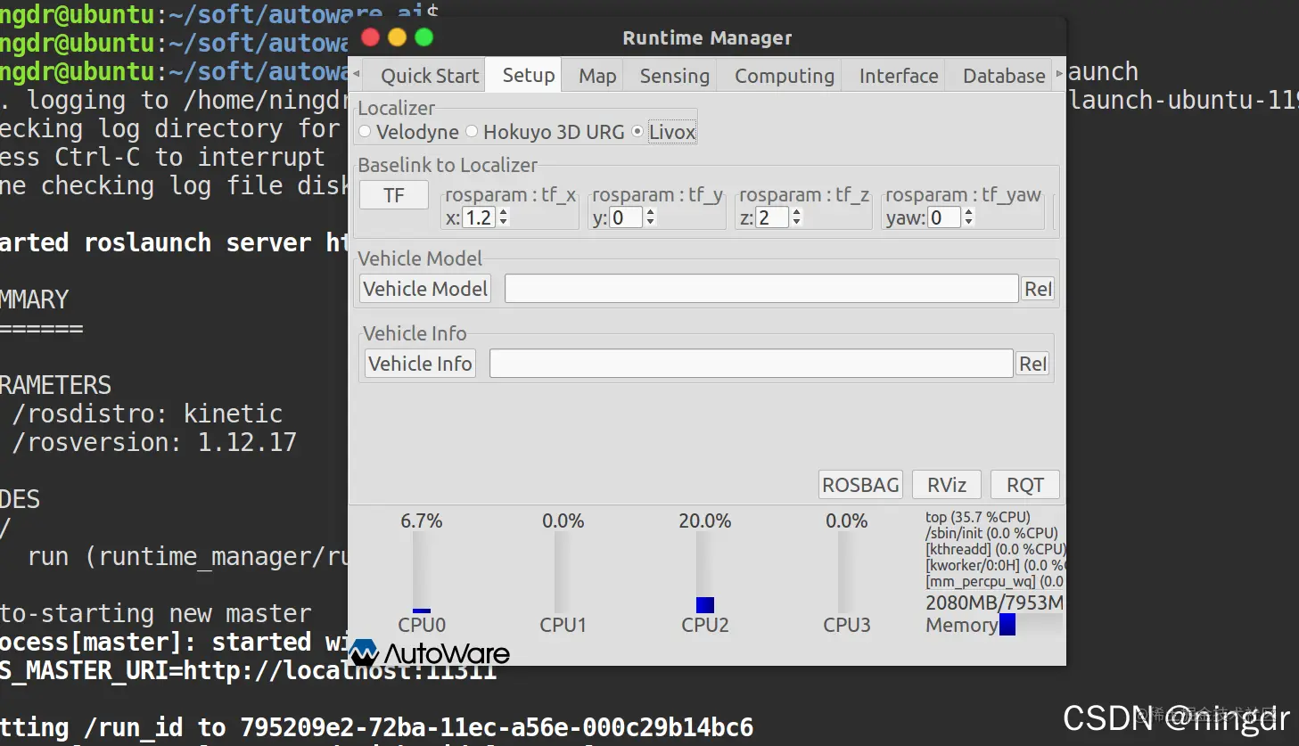Adjust the tf_yaw spinner arrows
Screen dimensions: 1299x746
pyautogui.click(x=969, y=217)
